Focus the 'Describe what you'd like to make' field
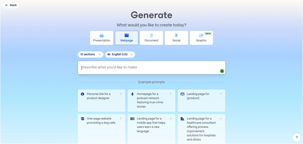The width and height of the screenshot is (303, 144). pos(151,67)
